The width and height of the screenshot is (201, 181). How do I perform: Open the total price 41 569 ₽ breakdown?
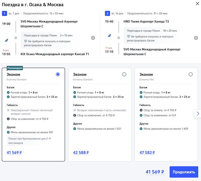coord(155,172)
